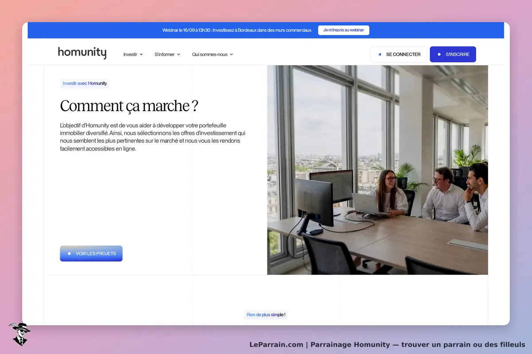Expand the chevron beside S'informer
Image resolution: width=532 pixels, height=354 pixels.
(x=179, y=54)
